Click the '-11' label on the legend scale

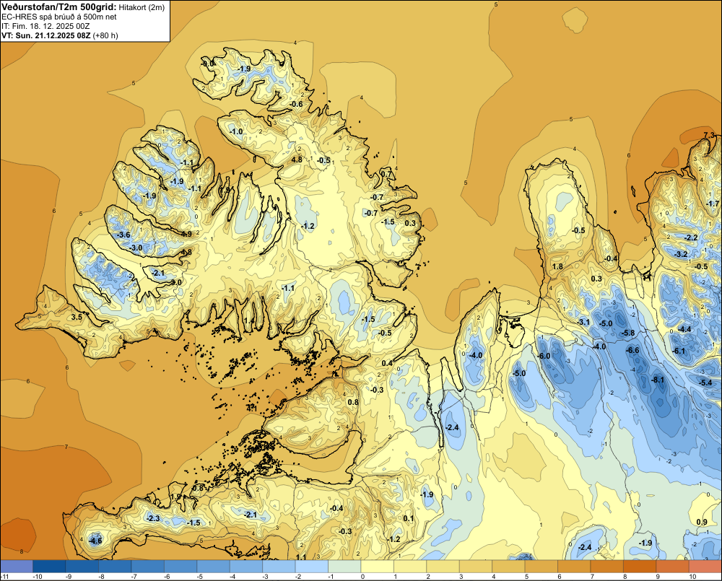coord(4,577)
